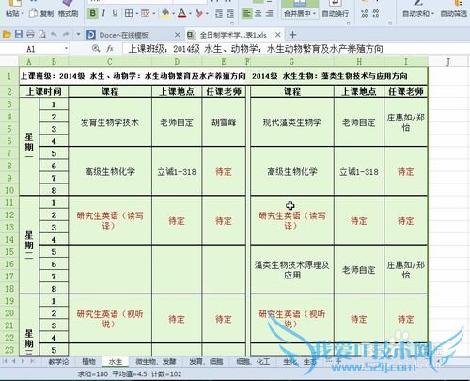Viewport: 470px width, 381px height.
Task: Click the Clear formatting eraser icon
Action: pyautogui.click(x=199, y=13)
